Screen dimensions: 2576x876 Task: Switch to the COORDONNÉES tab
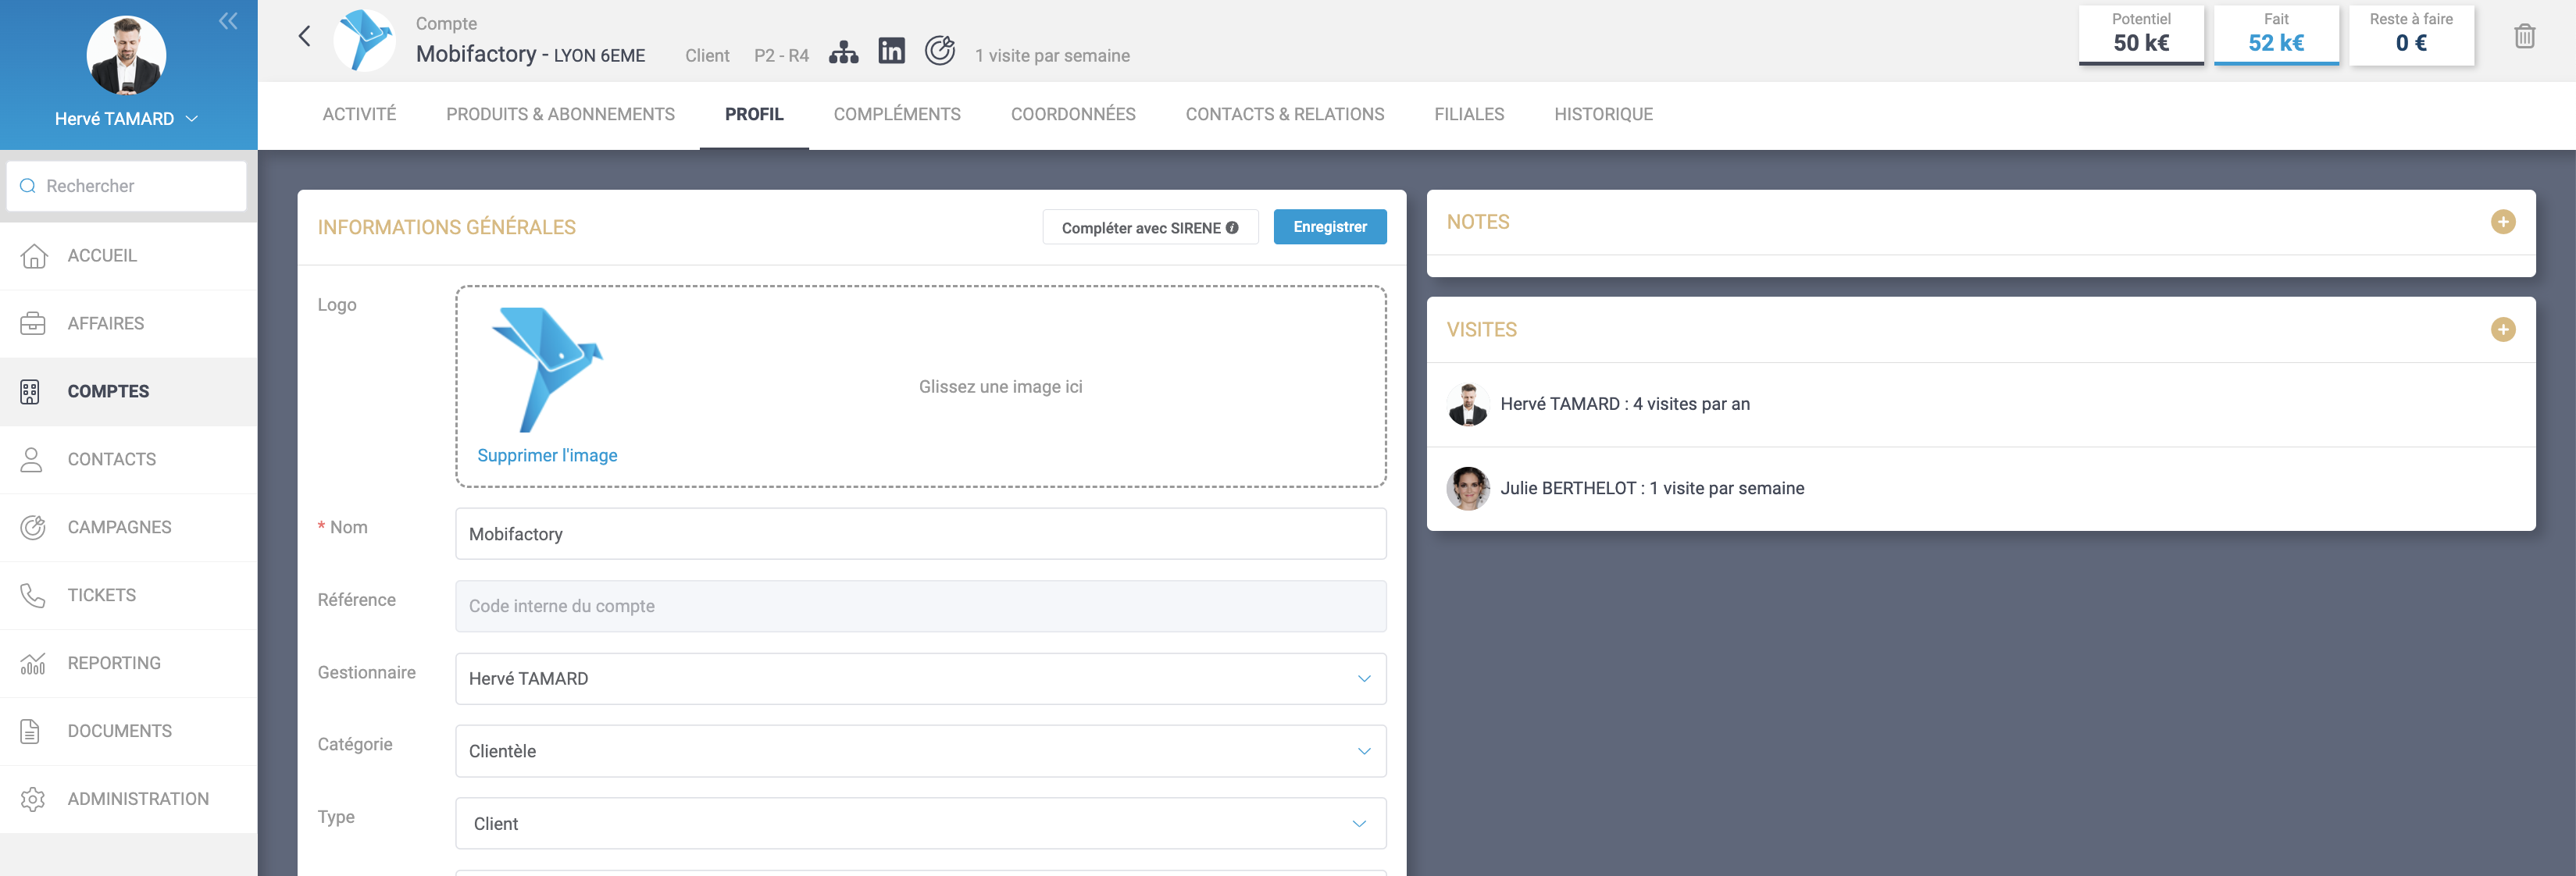[x=1072, y=114]
